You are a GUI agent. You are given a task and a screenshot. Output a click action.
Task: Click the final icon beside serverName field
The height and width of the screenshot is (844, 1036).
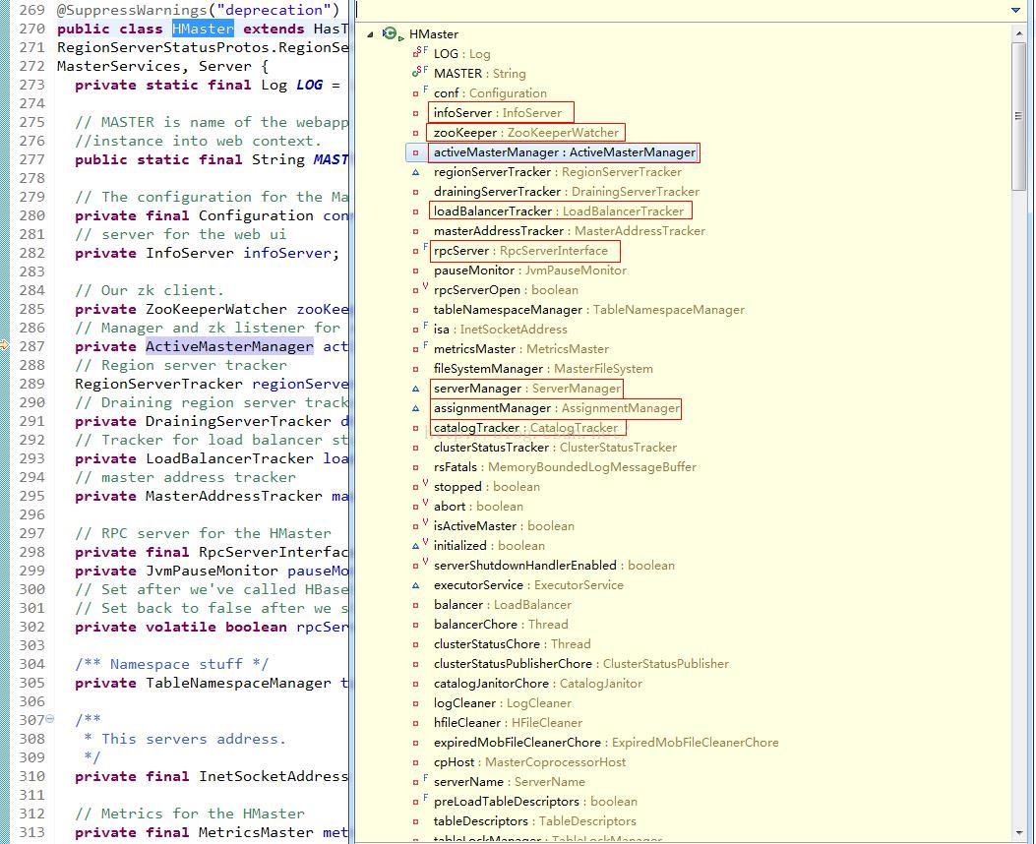click(419, 781)
